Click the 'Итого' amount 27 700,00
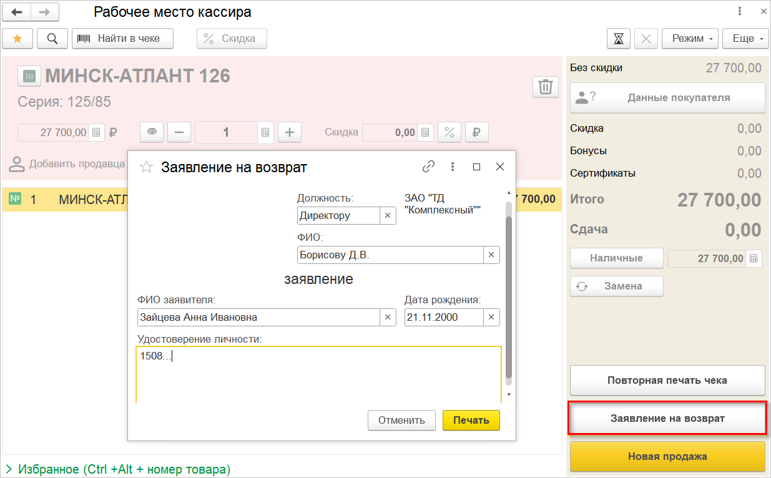Screen dimensions: 771x478 point(719,200)
